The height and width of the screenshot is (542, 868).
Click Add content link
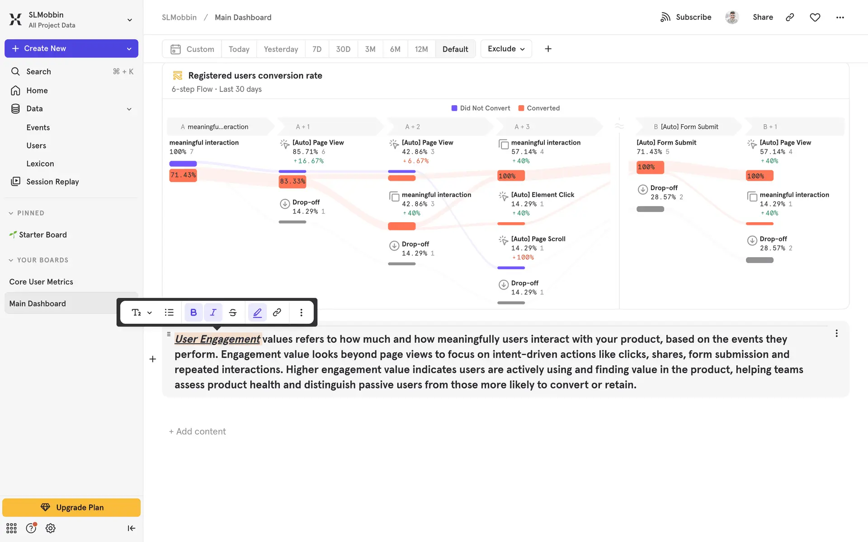tap(198, 431)
